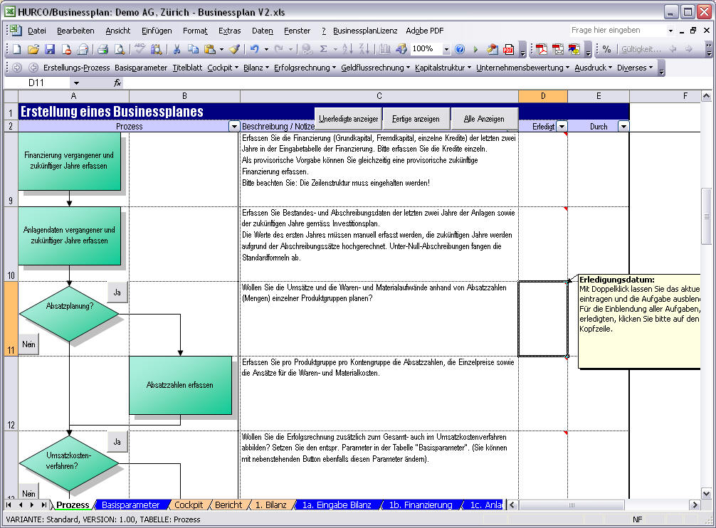Expand the Geldflussrechnung toolbar menu
This screenshot has height=528, width=716.
[x=375, y=68]
